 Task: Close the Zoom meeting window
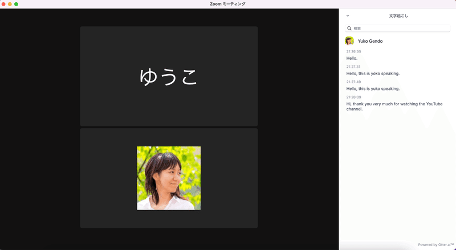pos(3,4)
